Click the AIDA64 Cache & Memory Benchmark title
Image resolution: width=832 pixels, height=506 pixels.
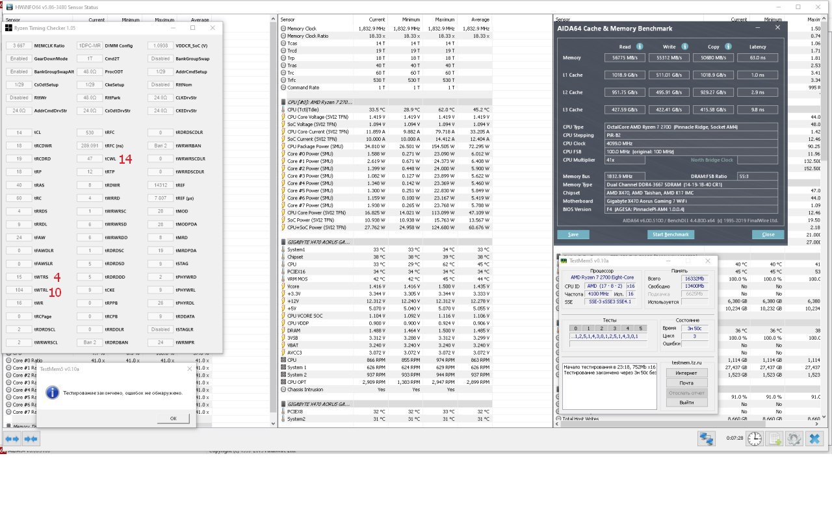coord(615,29)
